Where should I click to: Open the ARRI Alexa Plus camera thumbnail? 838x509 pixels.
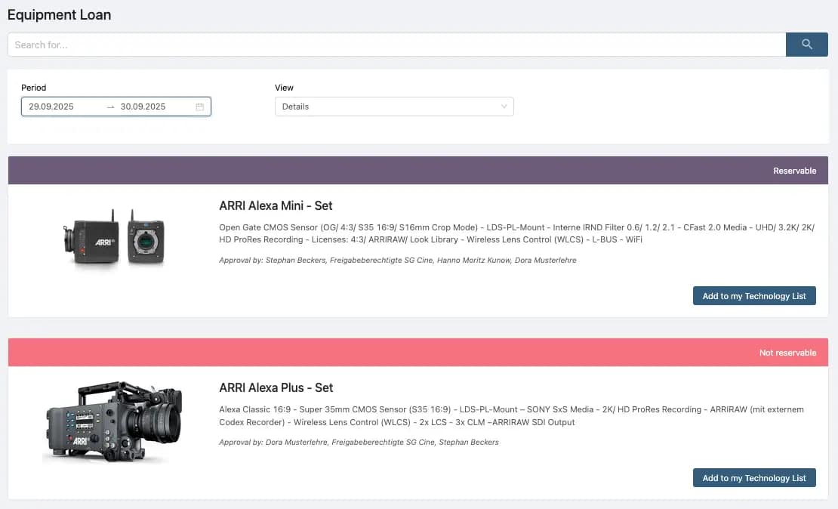point(114,421)
